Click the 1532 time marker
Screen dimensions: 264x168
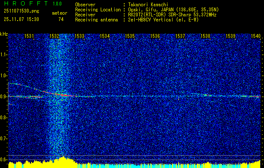click(x=54, y=36)
